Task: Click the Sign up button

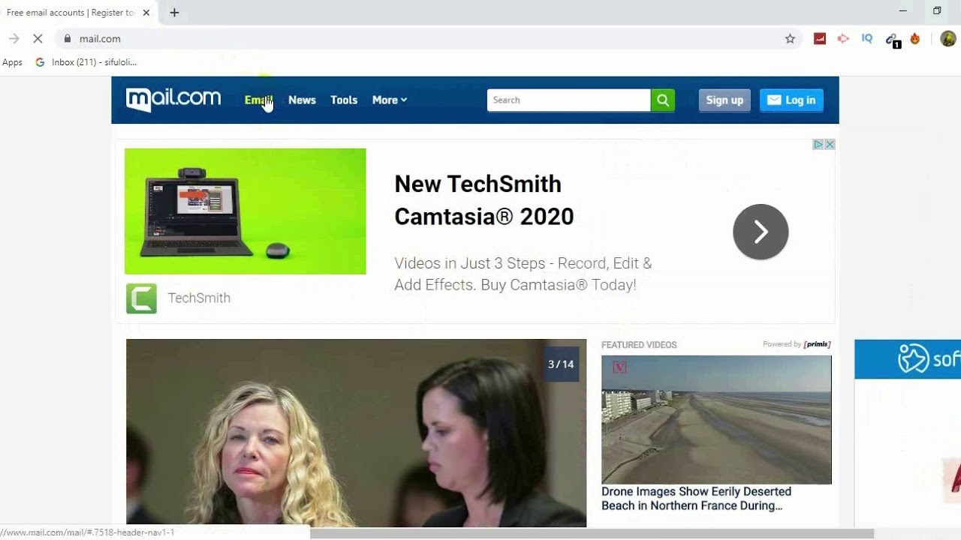Action: tap(725, 100)
